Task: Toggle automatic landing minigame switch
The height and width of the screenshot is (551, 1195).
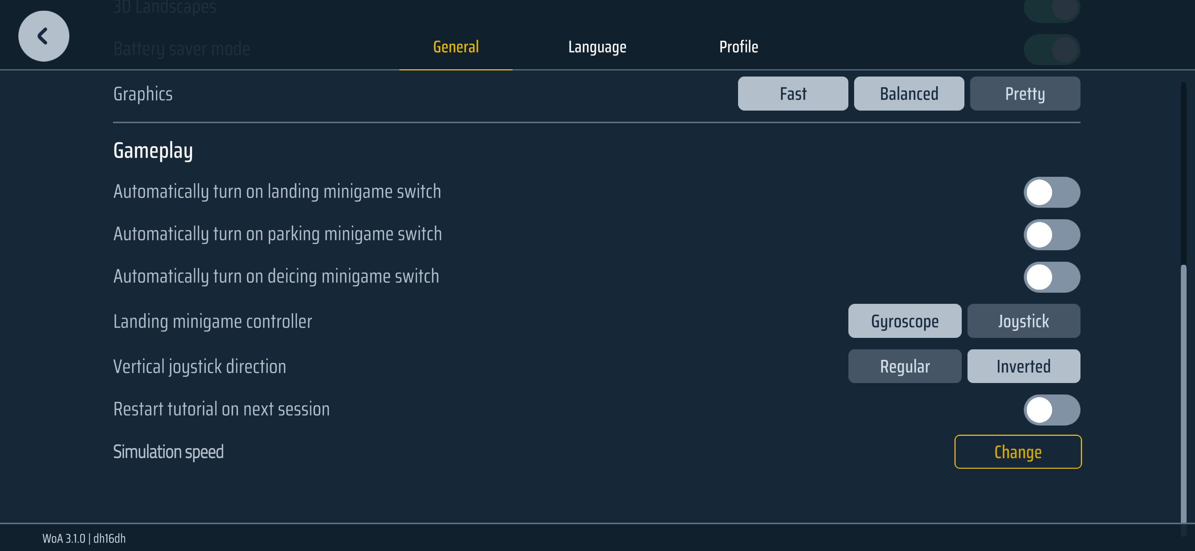Action: tap(1052, 192)
